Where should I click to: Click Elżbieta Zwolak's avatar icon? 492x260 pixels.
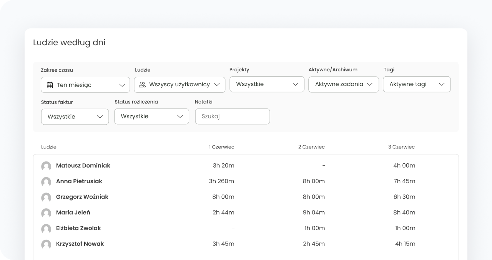pyautogui.click(x=46, y=229)
